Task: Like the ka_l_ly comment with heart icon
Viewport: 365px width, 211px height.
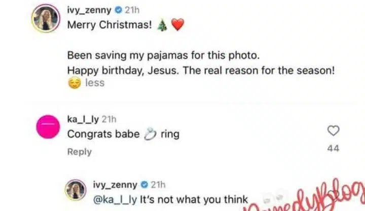Action: click(x=333, y=131)
